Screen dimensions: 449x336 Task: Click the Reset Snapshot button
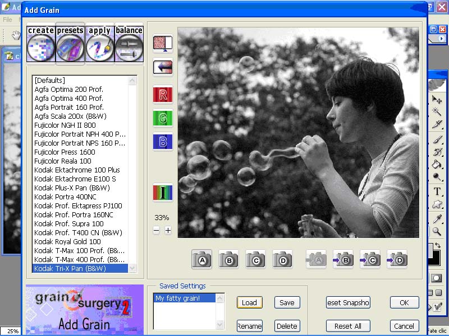(348, 302)
